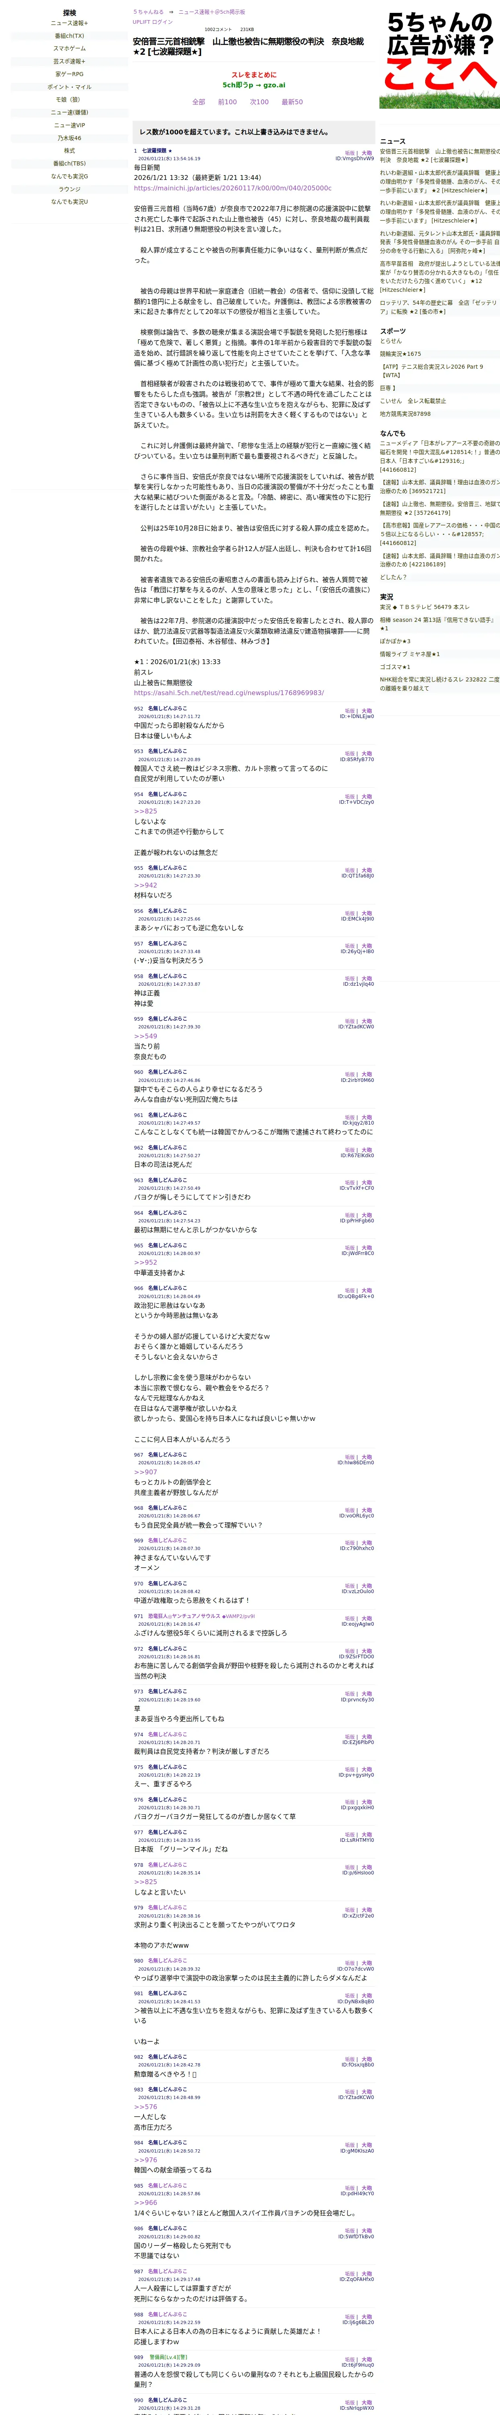Viewport: 500px width, 2415px height.
Task: Go to ニュー速(嫌儲) board
Action: coord(69,113)
